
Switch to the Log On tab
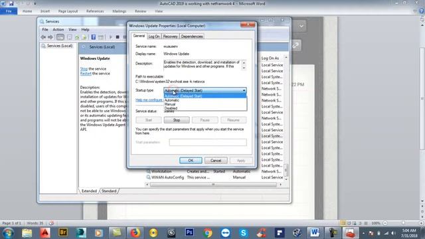point(153,37)
